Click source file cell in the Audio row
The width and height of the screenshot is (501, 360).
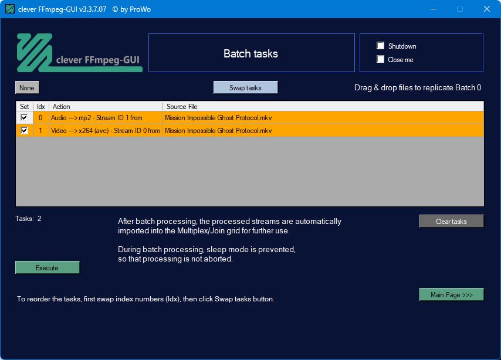(x=323, y=117)
